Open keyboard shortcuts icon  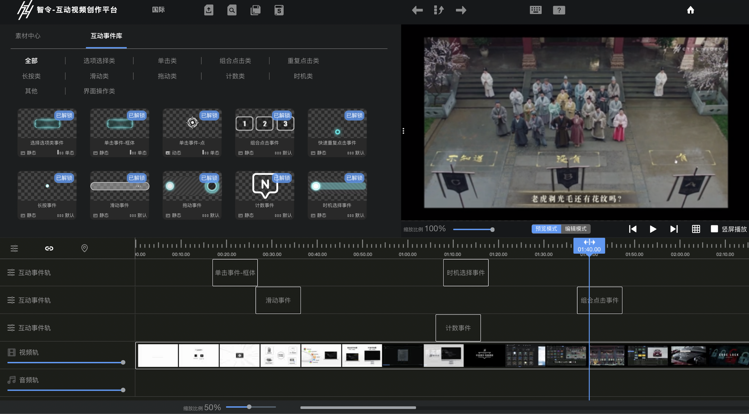(536, 10)
